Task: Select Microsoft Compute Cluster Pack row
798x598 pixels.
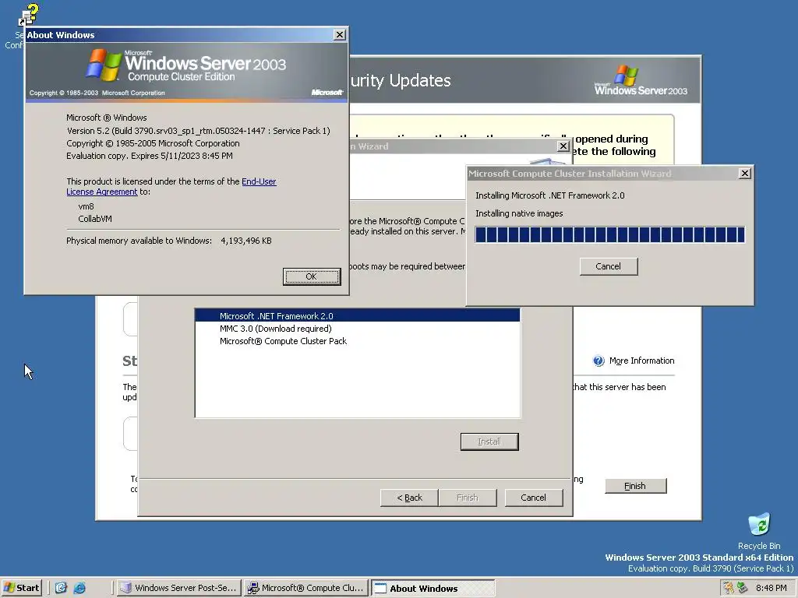Action: coord(357,341)
